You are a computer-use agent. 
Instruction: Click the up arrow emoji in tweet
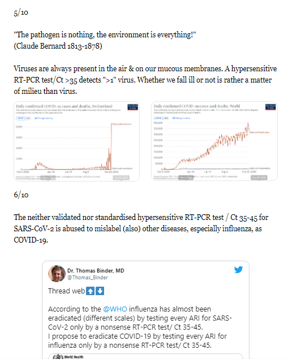coord(91,291)
